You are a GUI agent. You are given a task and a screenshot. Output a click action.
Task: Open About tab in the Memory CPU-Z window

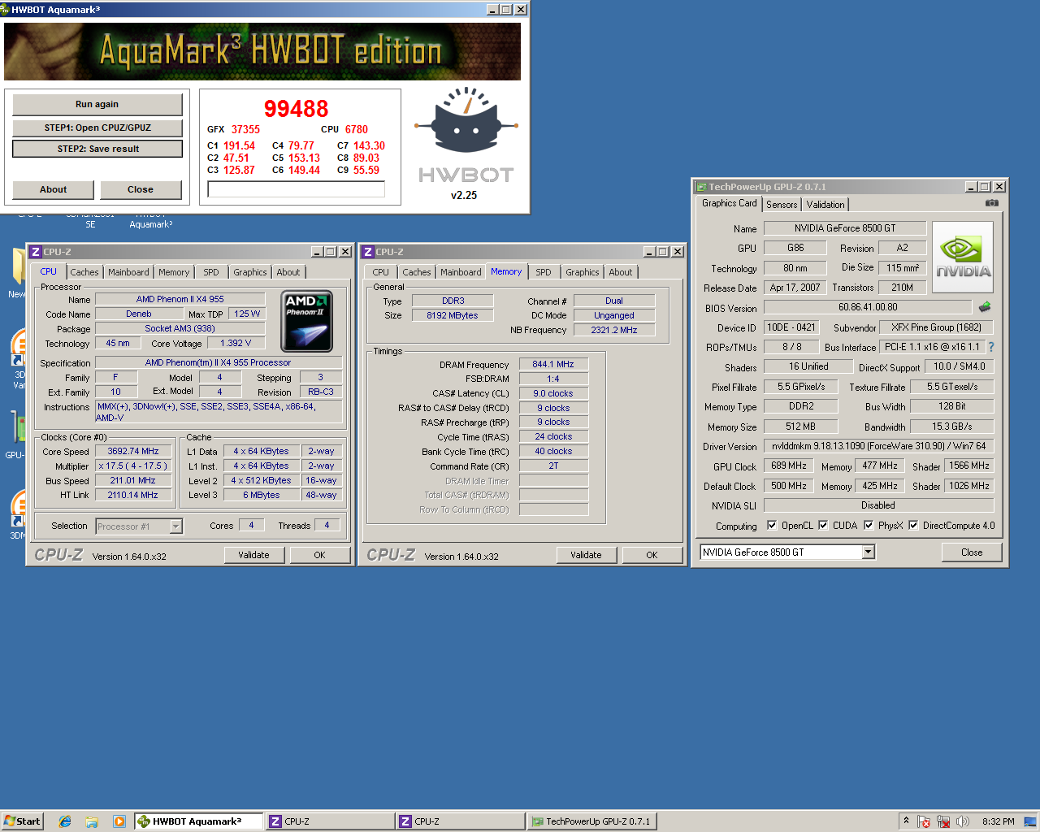621,272
